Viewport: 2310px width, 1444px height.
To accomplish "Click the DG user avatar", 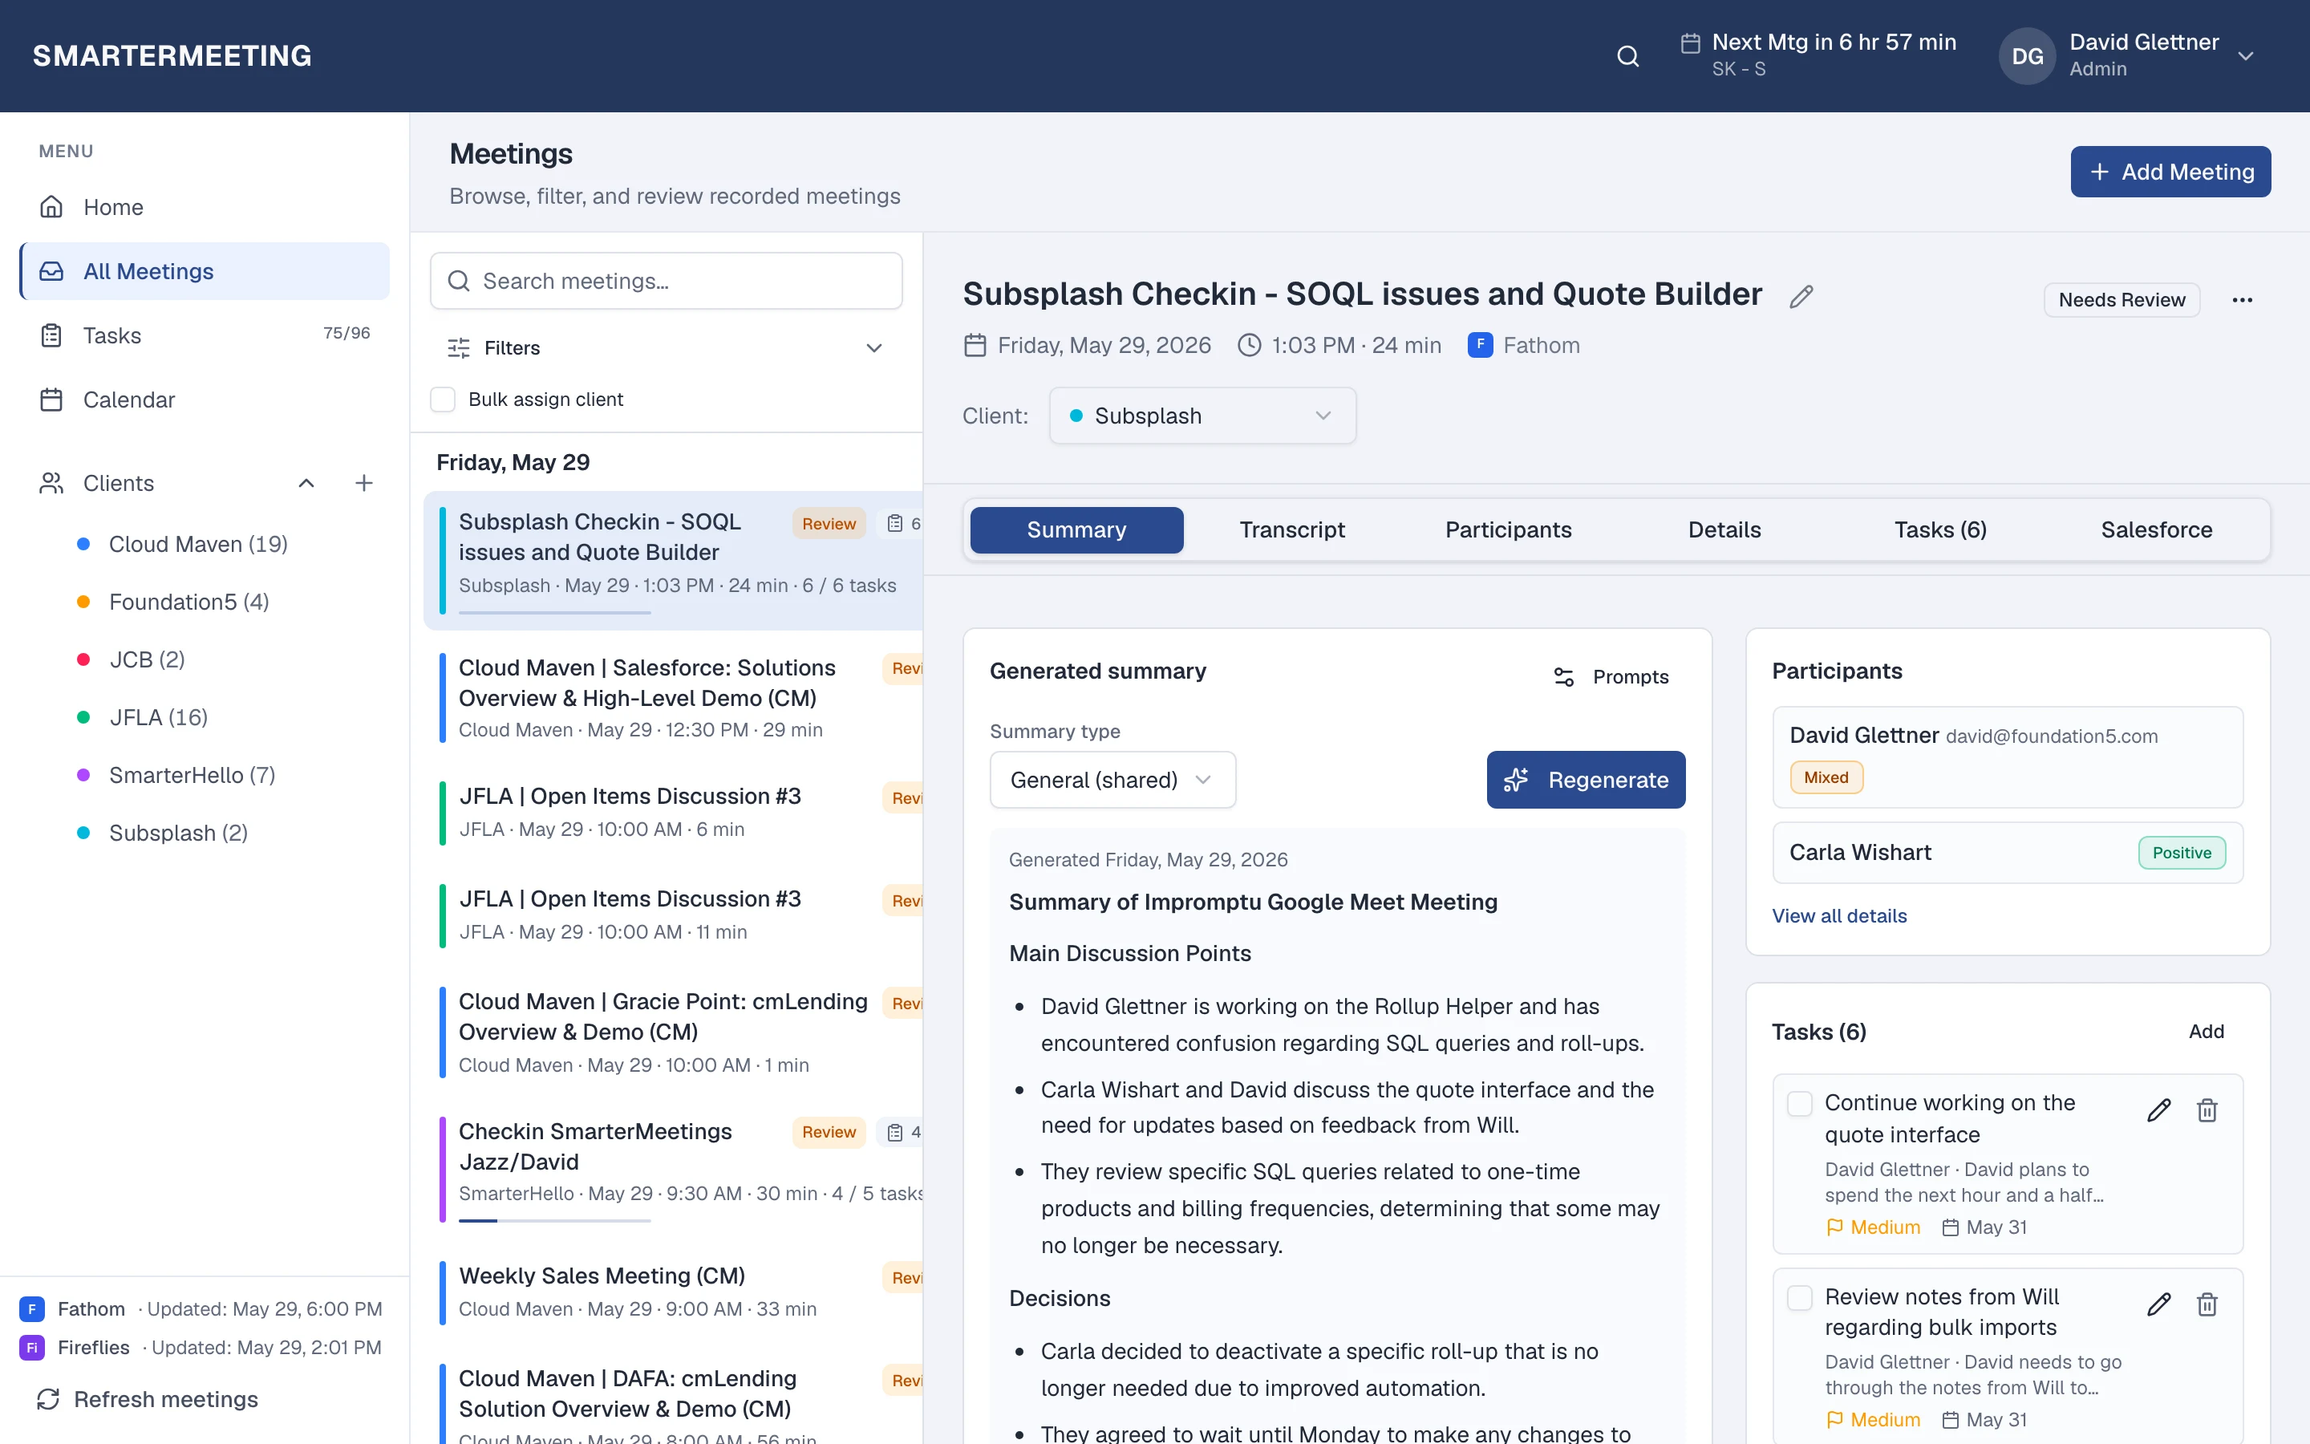I will coord(2027,56).
